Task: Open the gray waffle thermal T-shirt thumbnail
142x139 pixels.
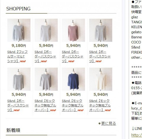Action: [x=19, y=30]
